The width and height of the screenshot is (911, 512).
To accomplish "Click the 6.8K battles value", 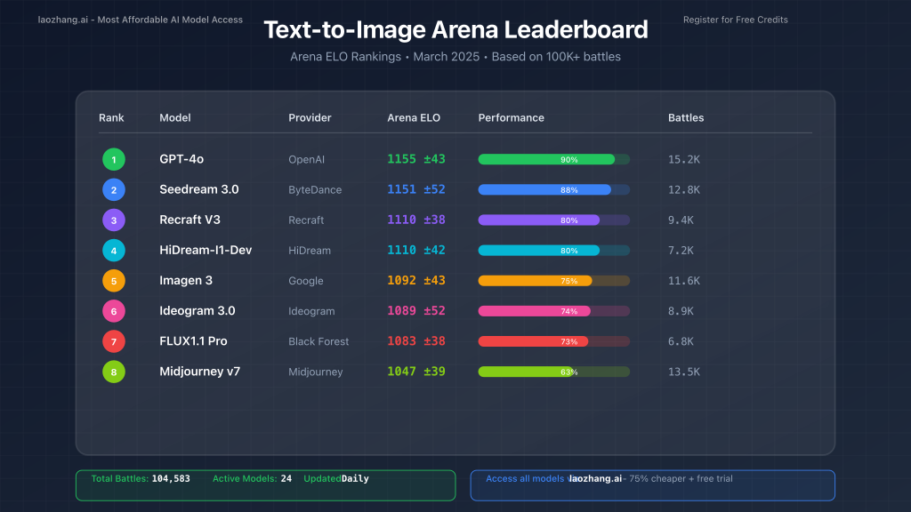I will click(681, 341).
